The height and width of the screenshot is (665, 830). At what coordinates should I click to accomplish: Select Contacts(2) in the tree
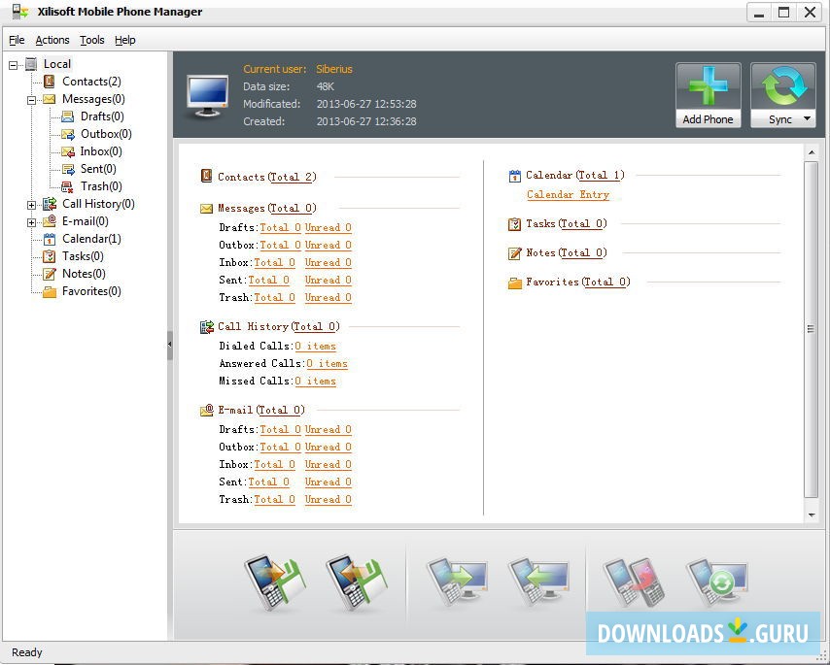[91, 82]
